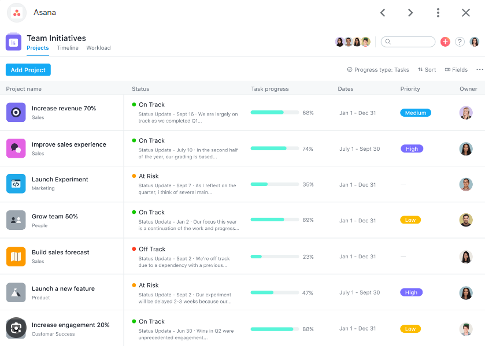The width and height of the screenshot is (485, 349).
Task: Click July 1 - Sept 30 dates for Improve sales experience
Action: pos(360,149)
